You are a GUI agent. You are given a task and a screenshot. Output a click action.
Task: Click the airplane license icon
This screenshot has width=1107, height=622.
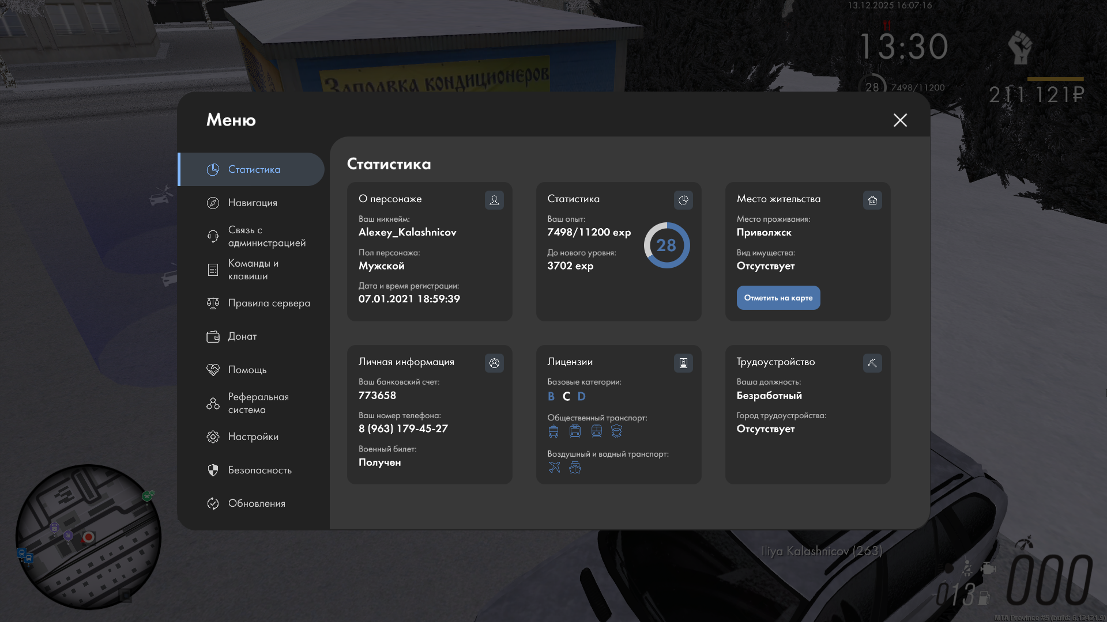click(554, 467)
